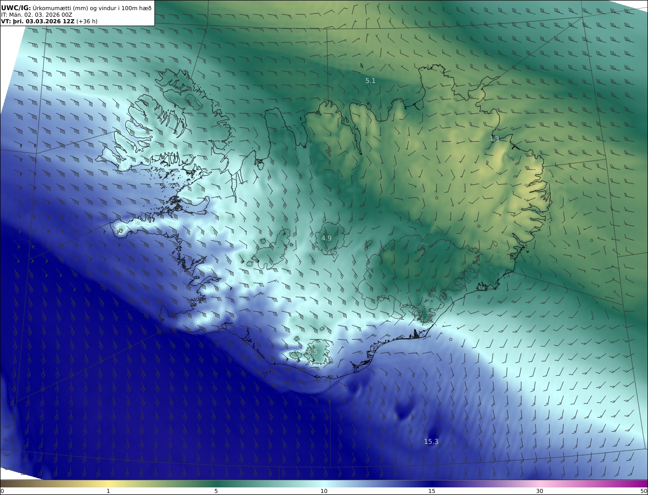The width and height of the screenshot is (648, 495).
Task: Click the colorbar tick label 5
Action: coord(216,491)
